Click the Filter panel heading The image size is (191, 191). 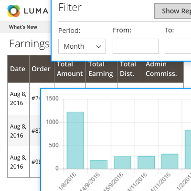point(70,7)
